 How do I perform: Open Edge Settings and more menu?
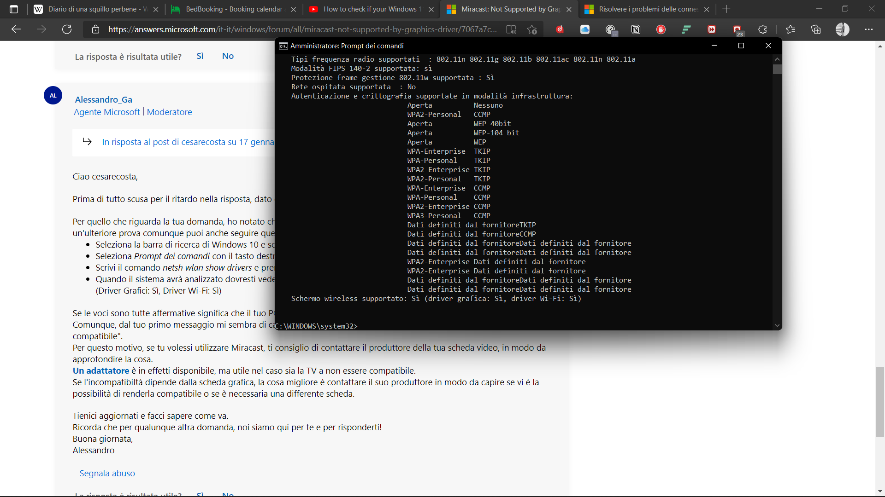[x=869, y=29]
